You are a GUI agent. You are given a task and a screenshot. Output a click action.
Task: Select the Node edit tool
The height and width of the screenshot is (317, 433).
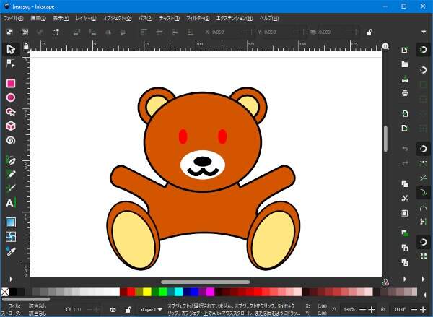click(11, 64)
